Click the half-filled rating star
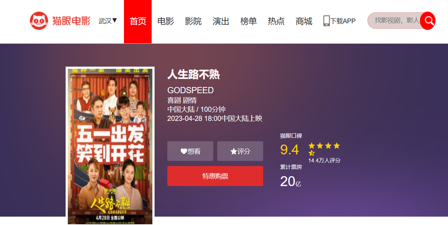448x225 pixels. 312,153
